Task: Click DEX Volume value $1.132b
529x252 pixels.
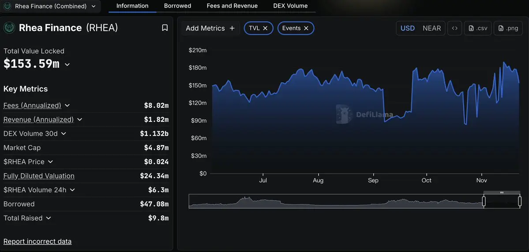Action: tap(154, 134)
